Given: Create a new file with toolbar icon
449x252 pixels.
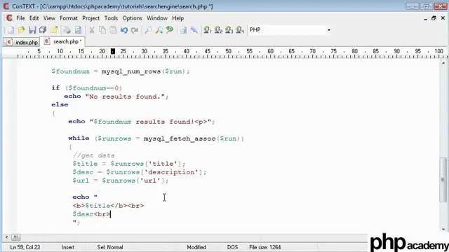Looking at the screenshot, I should [11, 29].
